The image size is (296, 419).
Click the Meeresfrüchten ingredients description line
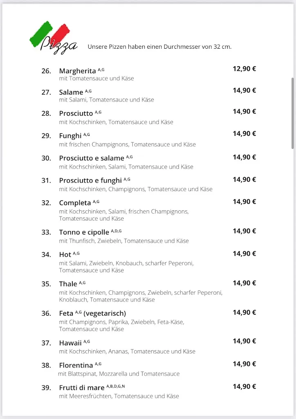tap(119, 396)
